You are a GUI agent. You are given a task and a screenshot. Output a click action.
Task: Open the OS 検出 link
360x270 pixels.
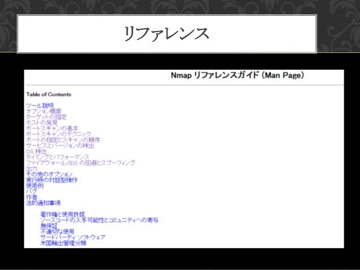[37, 152]
